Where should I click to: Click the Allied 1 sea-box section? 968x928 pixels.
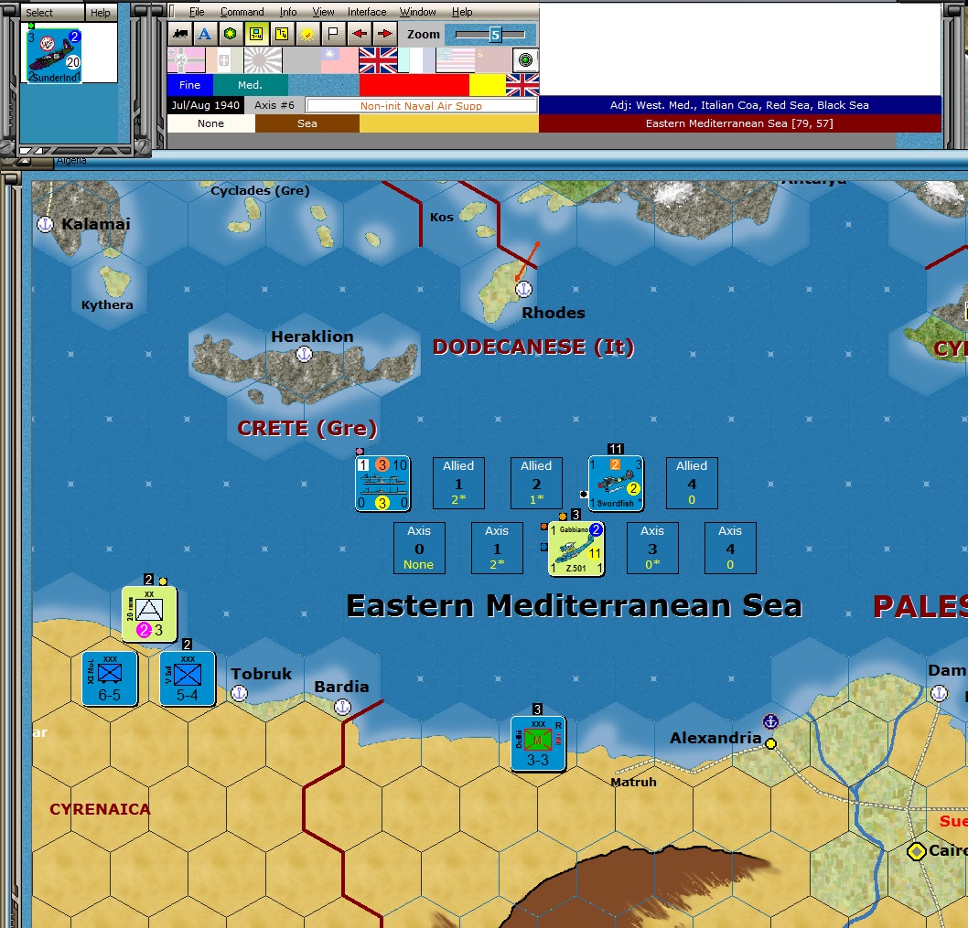(458, 483)
